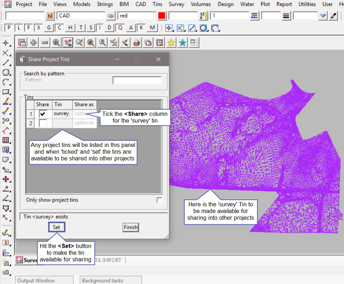The width and height of the screenshot is (344, 284).
Task: Untick Share checkbox for survey tin
Action: [43, 114]
